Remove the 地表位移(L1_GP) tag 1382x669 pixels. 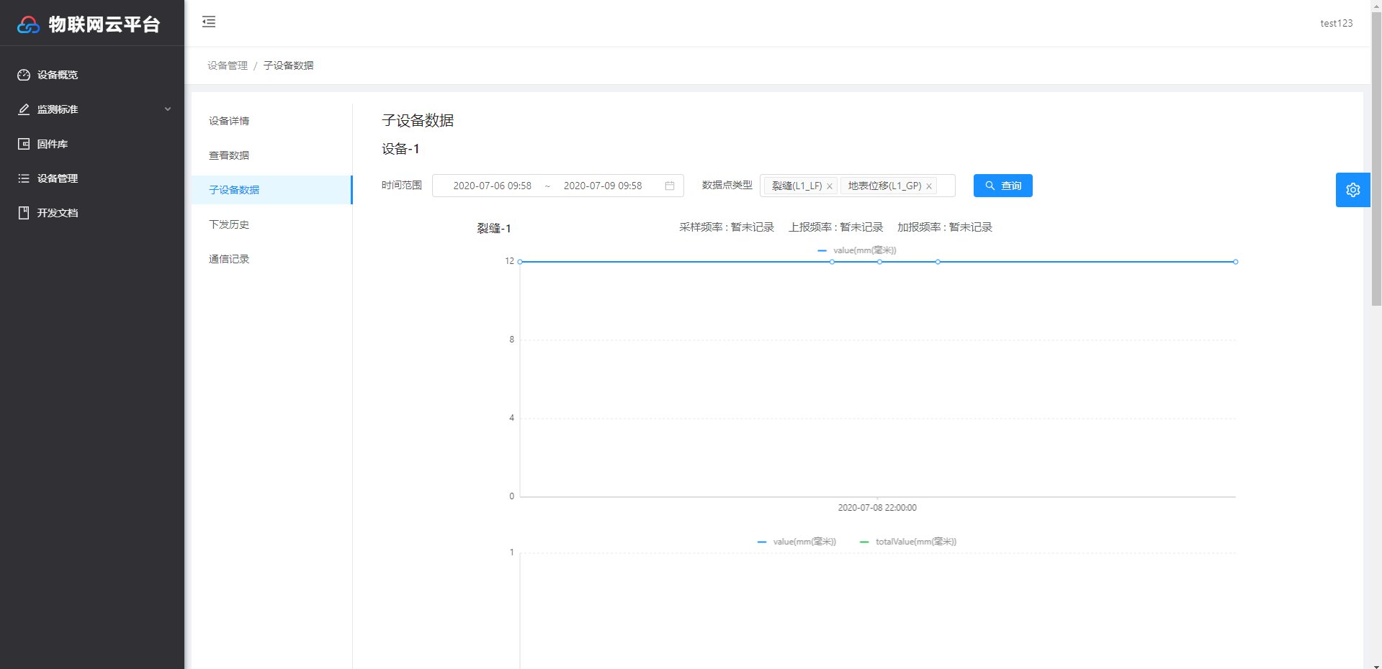pos(929,186)
